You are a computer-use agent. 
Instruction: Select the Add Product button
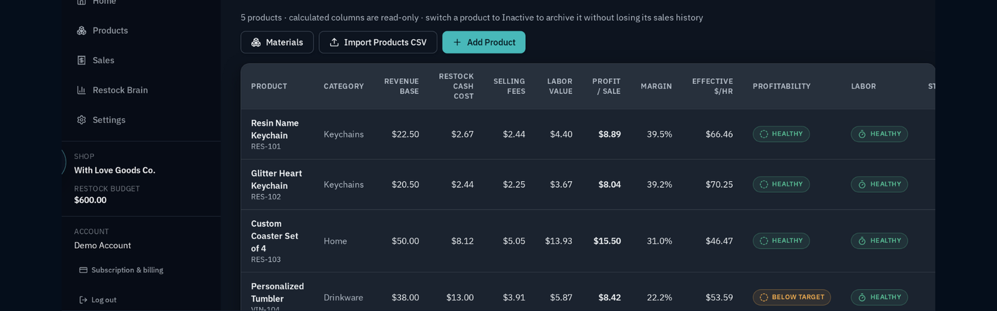click(x=484, y=42)
